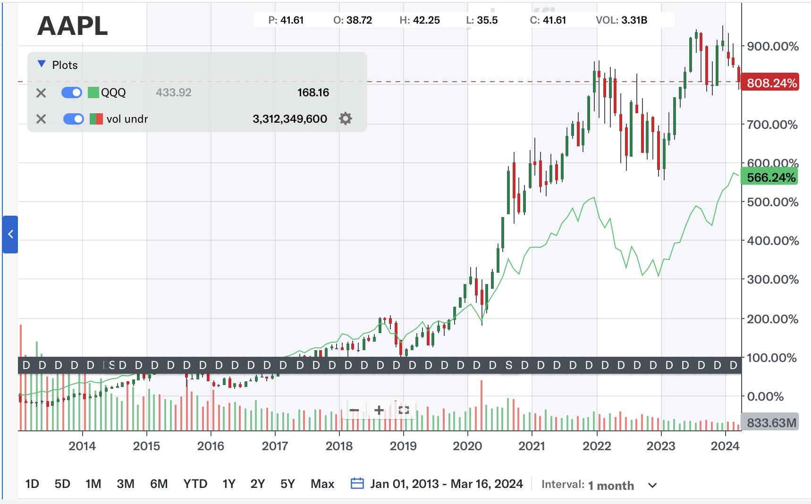Click the QQQ green color swatch

(x=93, y=92)
